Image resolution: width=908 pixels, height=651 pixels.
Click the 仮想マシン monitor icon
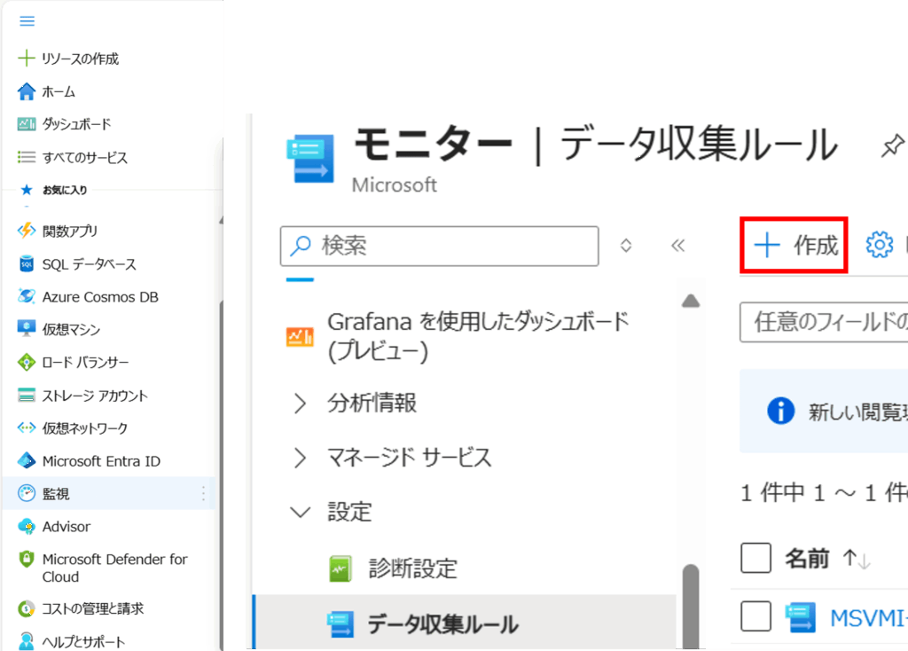pos(27,329)
